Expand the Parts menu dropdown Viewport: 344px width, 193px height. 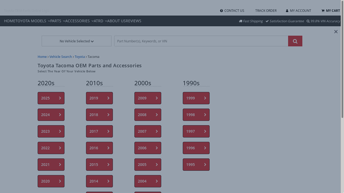click(58, 21)
